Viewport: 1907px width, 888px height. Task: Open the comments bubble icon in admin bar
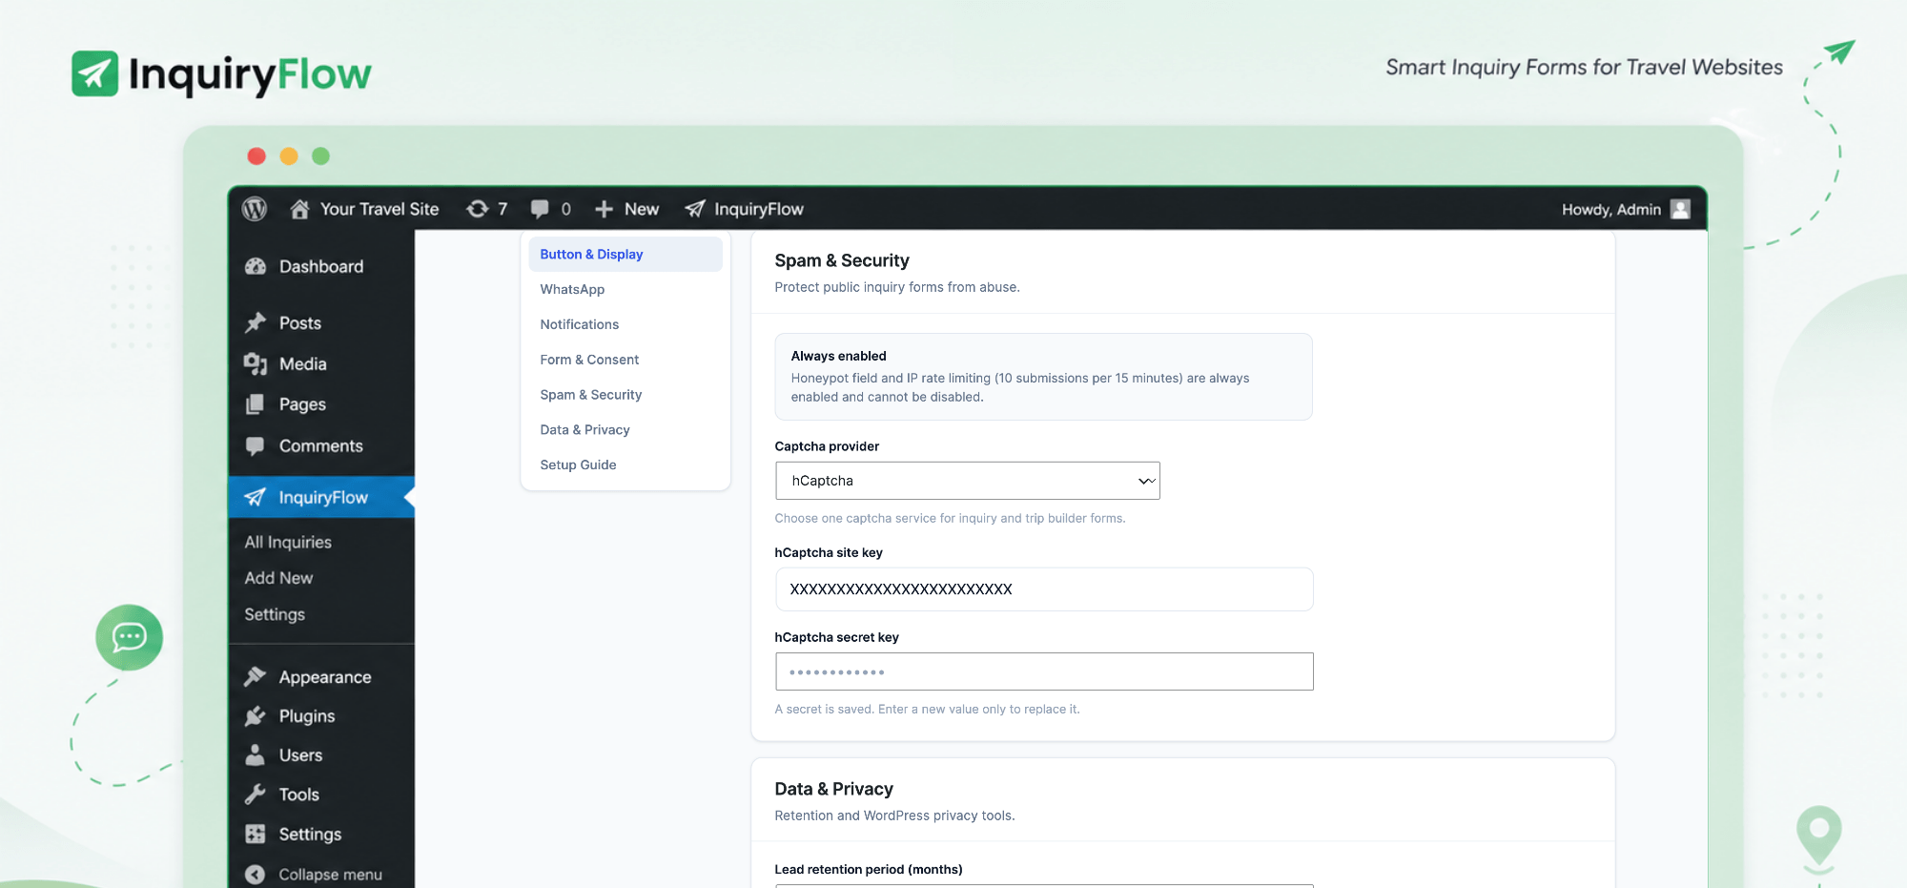(540, 209)
